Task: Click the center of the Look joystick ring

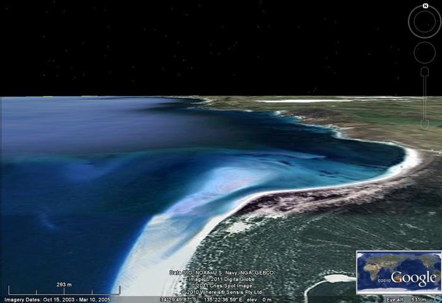Action: (x=424, y=23)
